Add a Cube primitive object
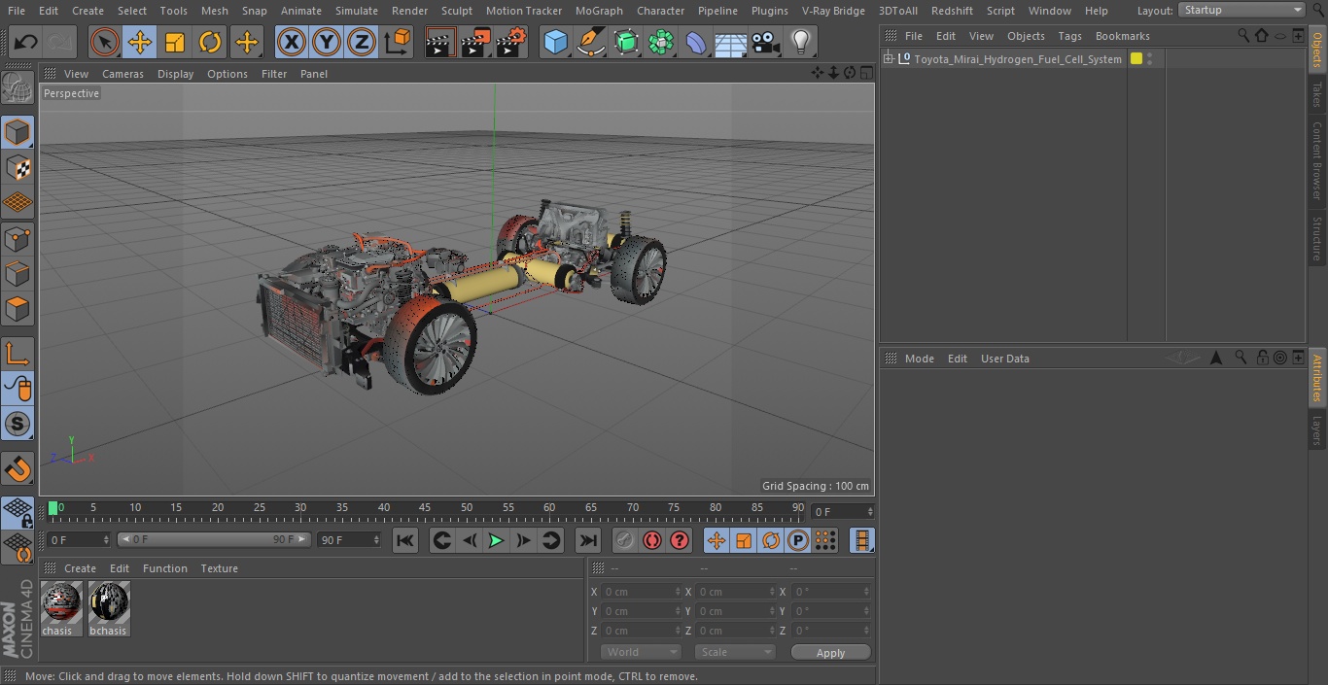The image size is (1328, 685). [555, 42]
